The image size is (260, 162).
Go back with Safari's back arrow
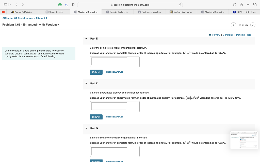(x=17, y=5)
